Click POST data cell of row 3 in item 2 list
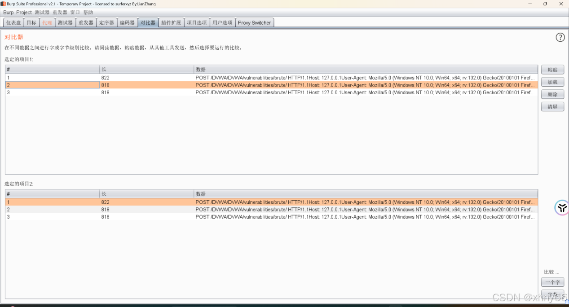This screenshot has width=569, height=307. pos(366,217)
